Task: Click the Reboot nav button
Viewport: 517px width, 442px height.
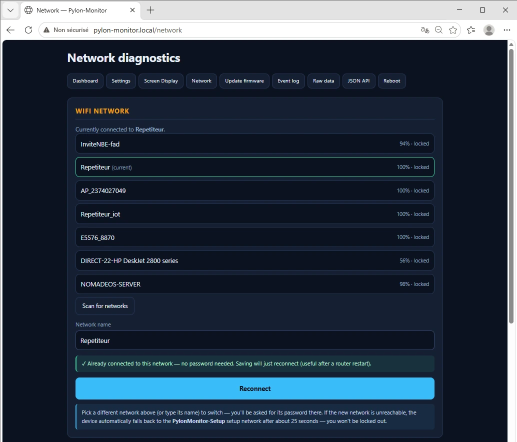Action: [x=391, y=81]
